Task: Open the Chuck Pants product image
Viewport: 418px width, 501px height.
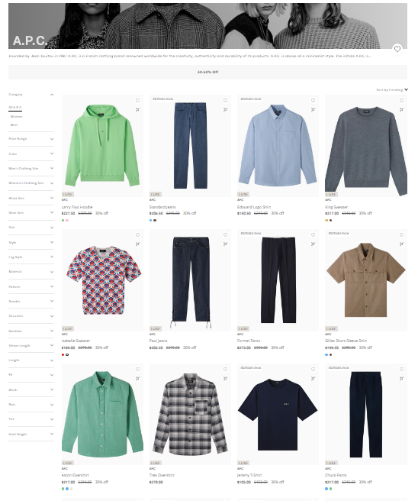Action: (366, 415)
